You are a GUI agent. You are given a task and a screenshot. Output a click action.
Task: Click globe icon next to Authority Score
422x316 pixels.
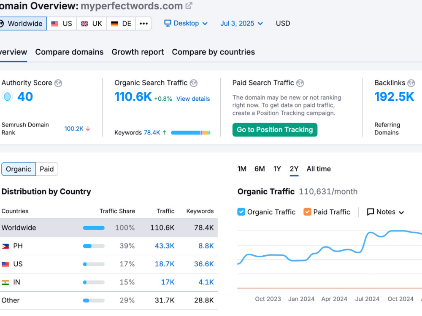pyautogui.click(x=58, y=83)
